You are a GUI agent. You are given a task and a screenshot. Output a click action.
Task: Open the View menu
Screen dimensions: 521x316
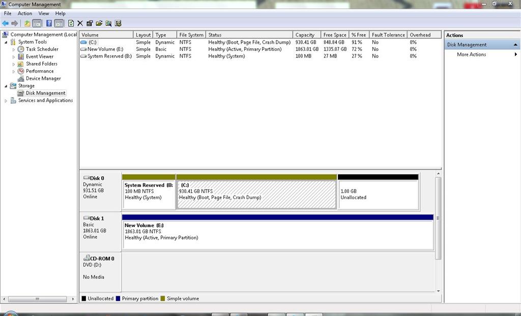(43, 13)
